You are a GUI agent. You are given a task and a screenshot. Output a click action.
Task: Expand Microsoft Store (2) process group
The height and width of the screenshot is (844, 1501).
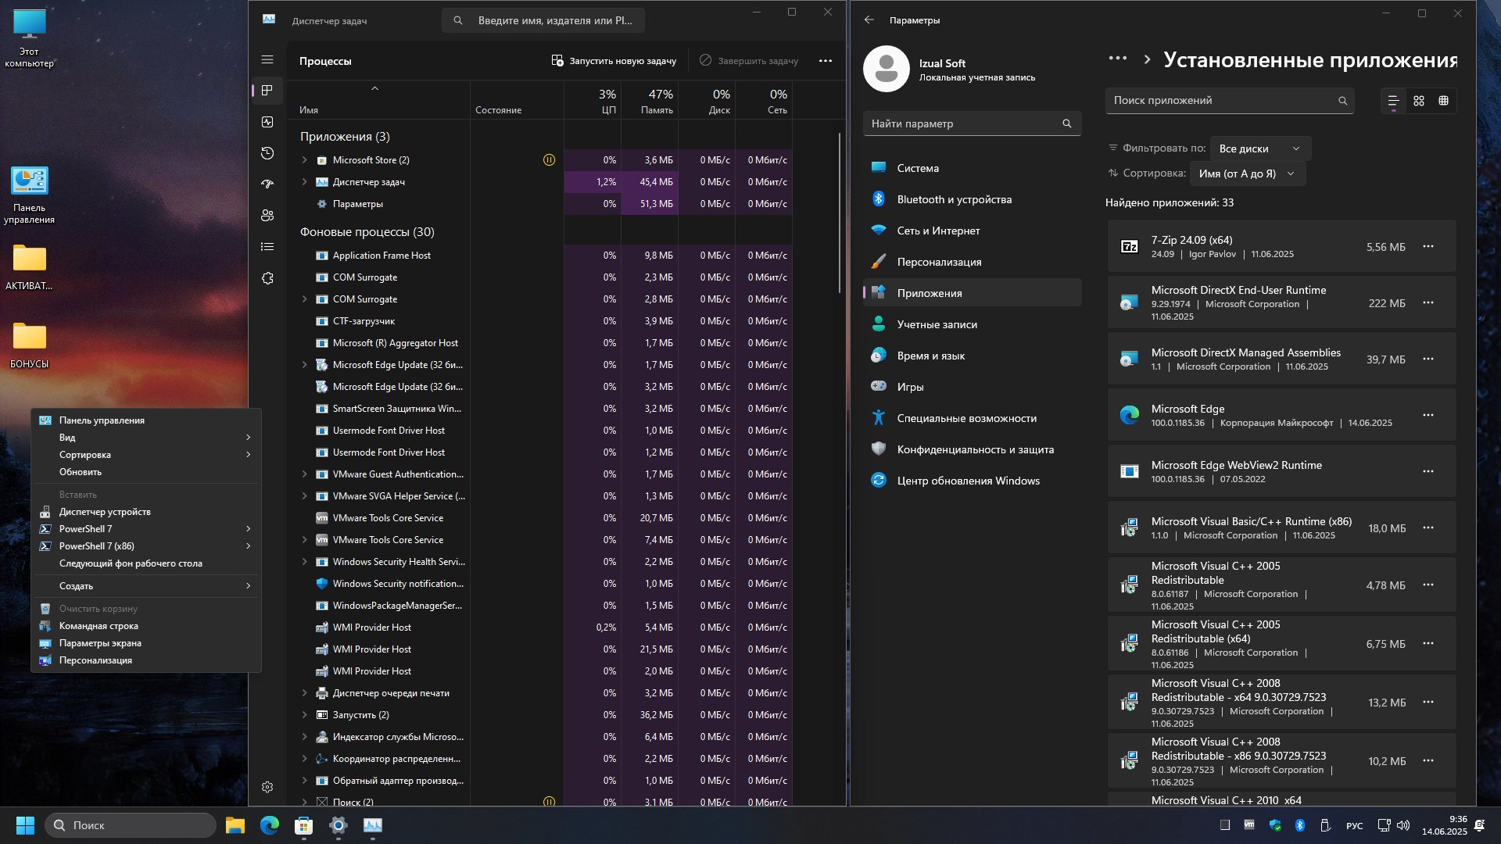click(x=305, y=160)
